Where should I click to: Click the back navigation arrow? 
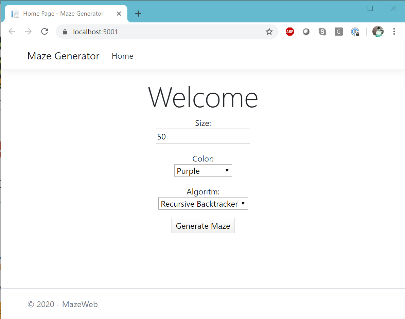pos(12,31)
